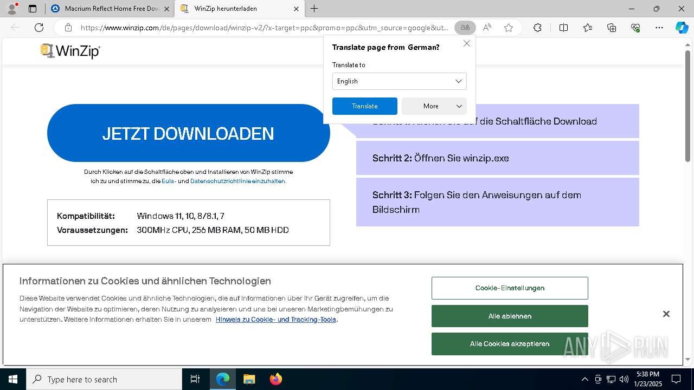Image resolution: width=694 pixels, height=390 pixels.
Task: Show hidden system tray icons
Action: (584, 379)
